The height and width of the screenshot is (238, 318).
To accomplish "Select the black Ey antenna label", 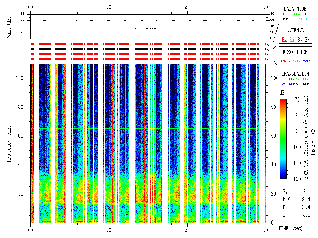I will coord(307,40).
